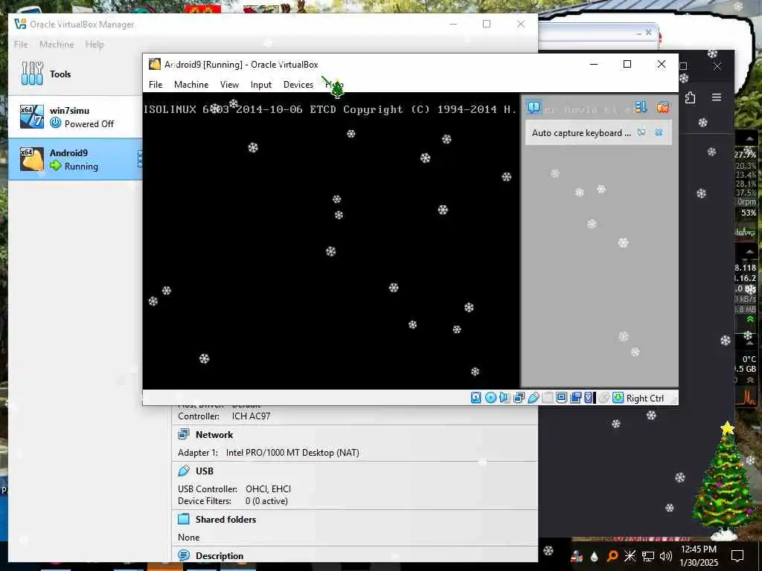This screenshot has height=571, width=762.
Task: Click the delete all notifications icon
Action: [x=662, y=107]
